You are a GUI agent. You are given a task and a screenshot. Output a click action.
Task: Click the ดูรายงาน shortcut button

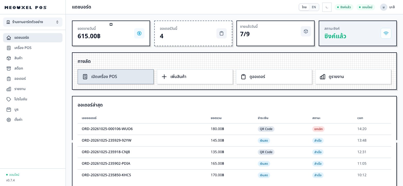pyautogui.click(x=353, y=77)
